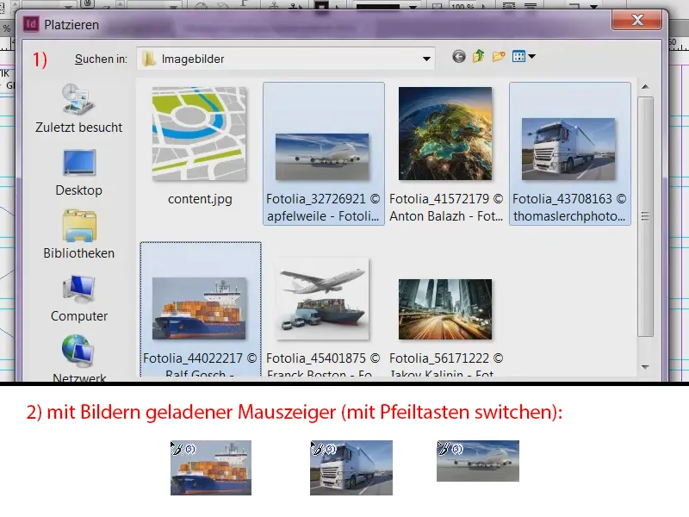The height and width of the screenshot is (517, 689).
Task: Go up one folder level
Action: [479, 57]
